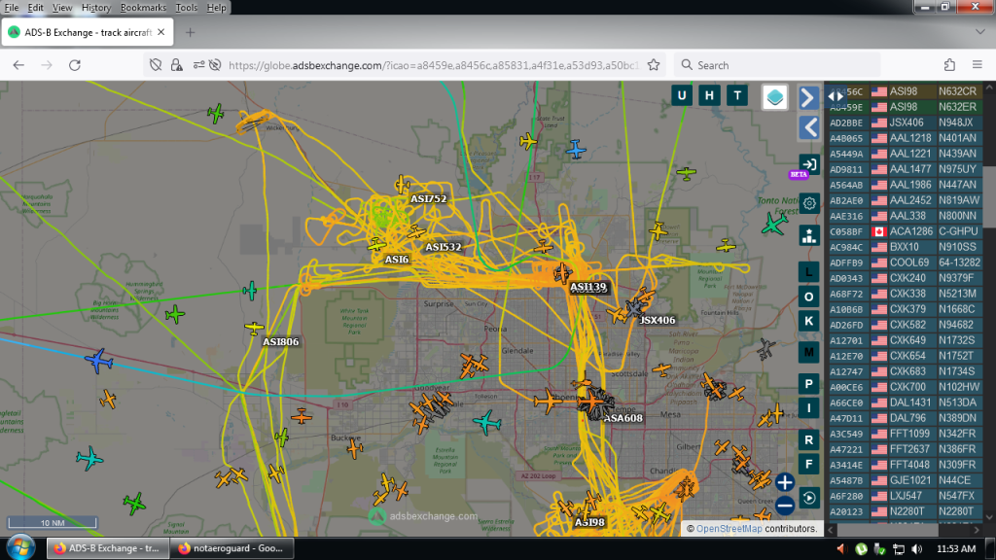The height and width of the screenshot is (560, 996).
Task: Open the View menu
Action: (62, 8)
